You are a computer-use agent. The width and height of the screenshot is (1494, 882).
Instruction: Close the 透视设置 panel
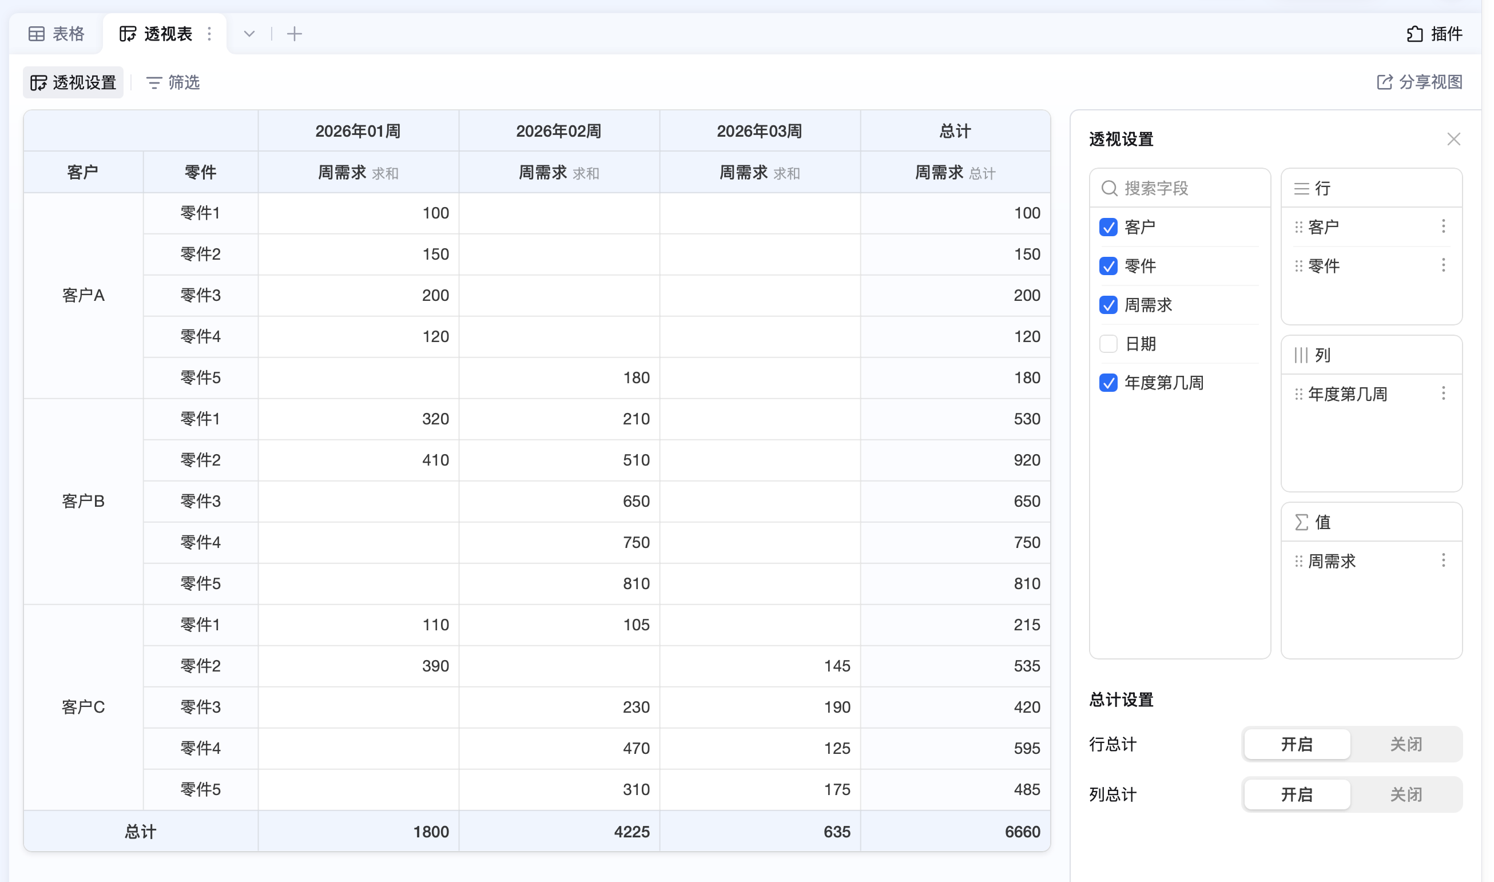point(1453,139)
